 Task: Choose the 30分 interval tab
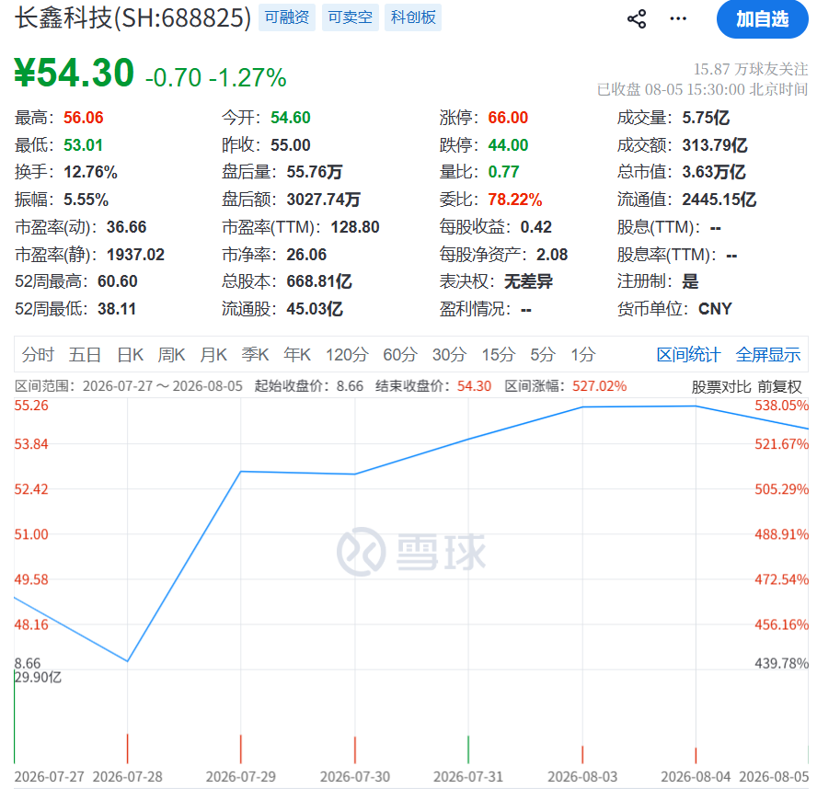[x=449, y=355]
